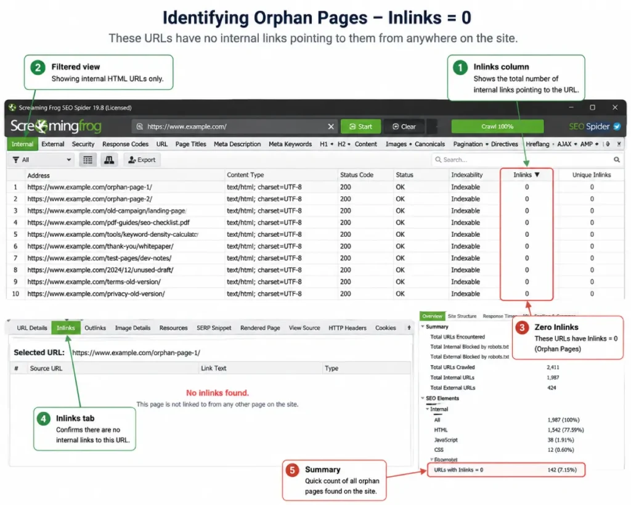Select the HTML item in Internal tree
631x505 pixels.
pos(441,430)
